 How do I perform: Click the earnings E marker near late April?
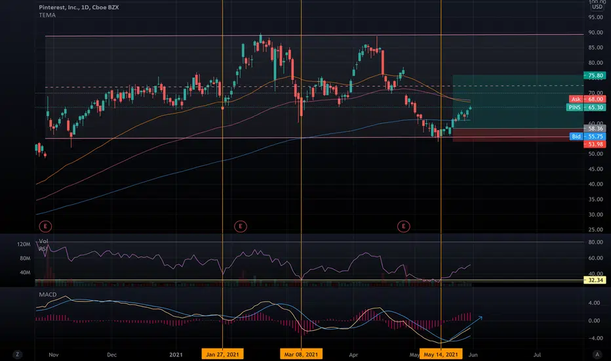click(x=404, y=226)
